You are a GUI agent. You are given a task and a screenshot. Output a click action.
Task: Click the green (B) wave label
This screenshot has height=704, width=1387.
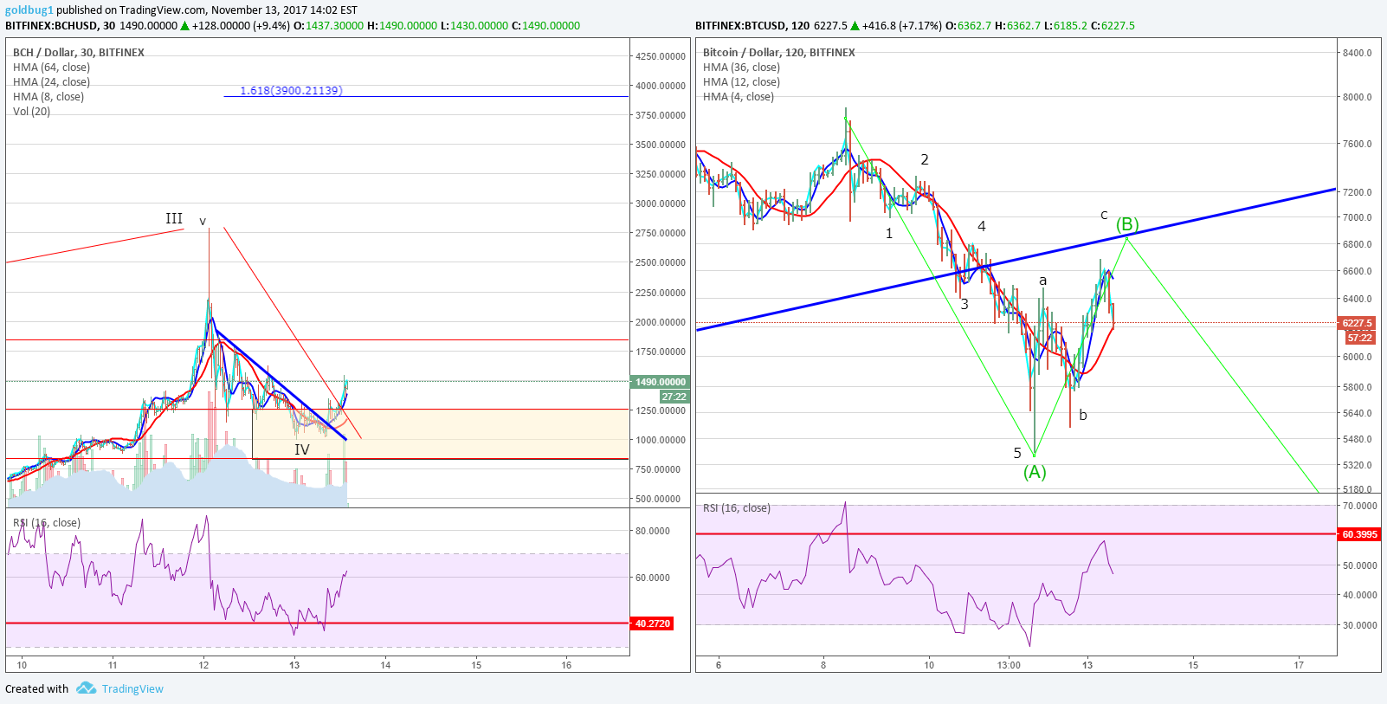(x=1126, y=225)
